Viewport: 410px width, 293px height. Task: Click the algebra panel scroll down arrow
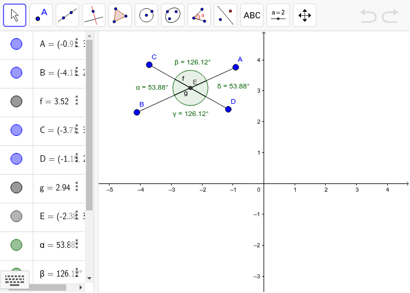click(90, 278)
